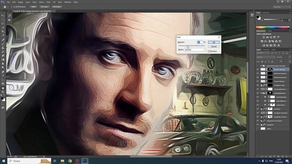Open the Hand tool preset picker arrow
Screen dimensions: 292x164
pyautogui.click(x=8, y=7)
